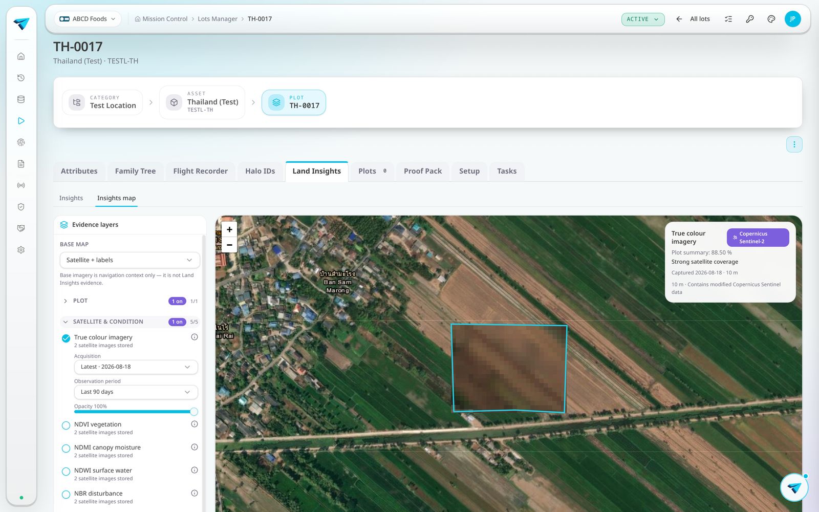Image resolution: width=819 pixels, height=512 pixels.
Task: Open the theme palette icon
Action: pos(771,19)
